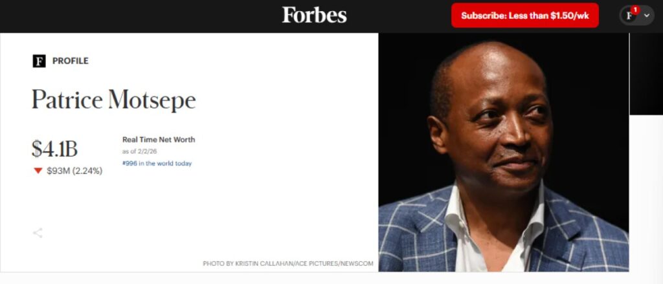Image resolution: width=663 pixels, height=284 pixels.
Task: Click the $4.1B net worth figure
Action: (x=54, y=148)
